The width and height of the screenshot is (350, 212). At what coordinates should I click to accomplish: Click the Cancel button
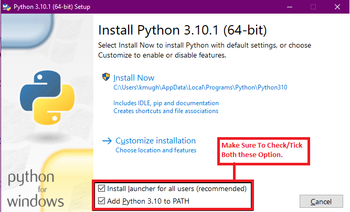(321, 202)
